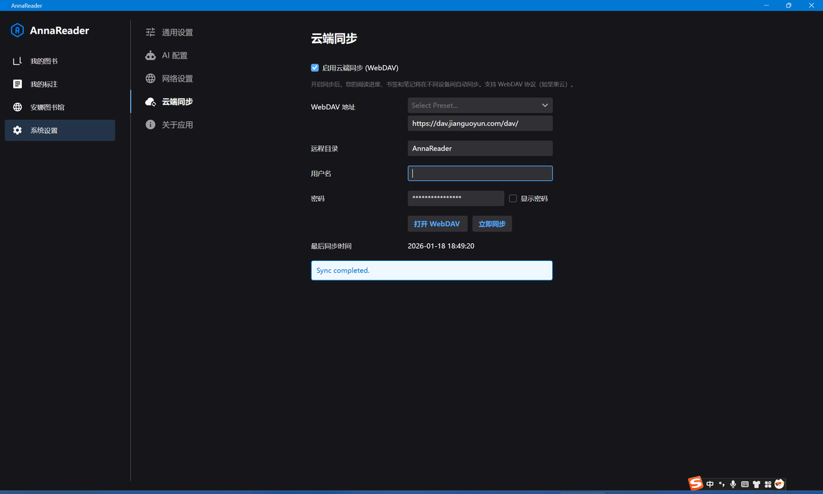This screenshot has width=823, height=494.
Task: Click the AnnaReader title in sidebar header
Action: point(60,30)
